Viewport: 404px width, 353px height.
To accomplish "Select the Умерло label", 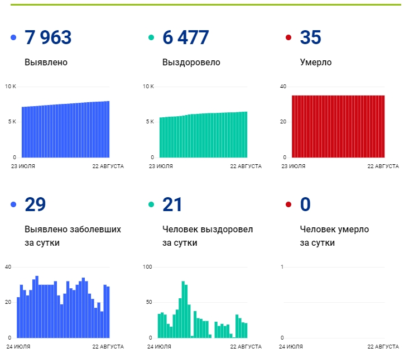I will [316, 63].
